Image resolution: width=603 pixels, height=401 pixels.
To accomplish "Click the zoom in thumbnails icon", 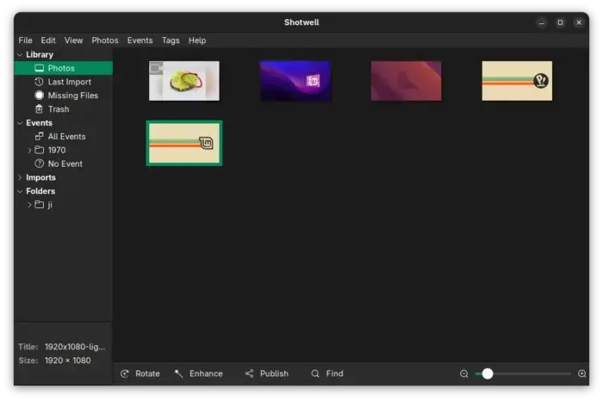I will 582,373.
